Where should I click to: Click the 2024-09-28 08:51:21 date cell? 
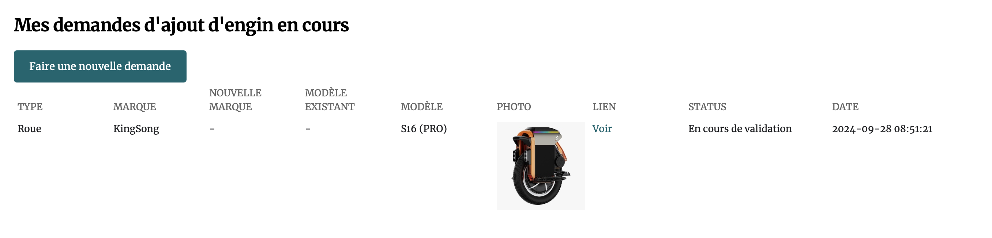coord(882,129)
